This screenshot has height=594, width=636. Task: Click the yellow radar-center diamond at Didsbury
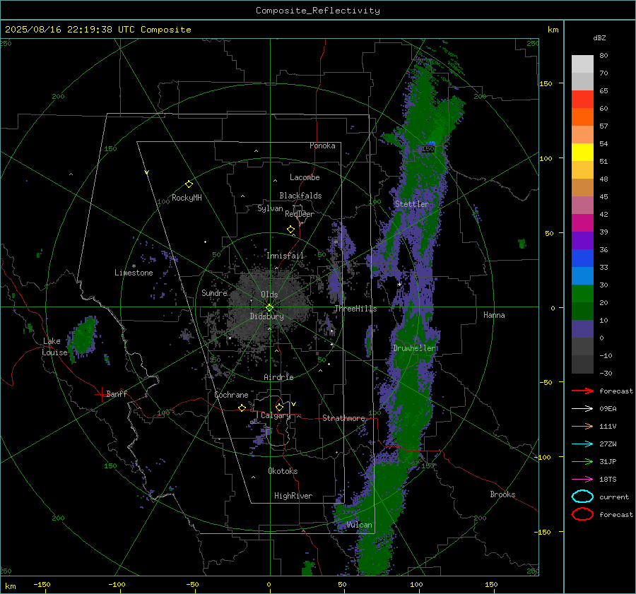(270, 308)
